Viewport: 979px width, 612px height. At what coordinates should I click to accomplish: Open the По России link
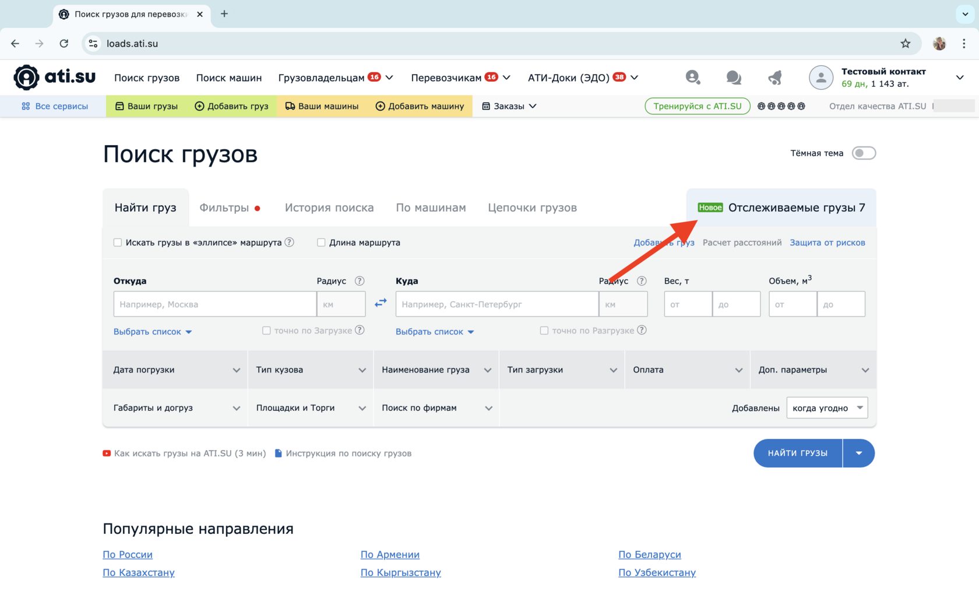128,555
